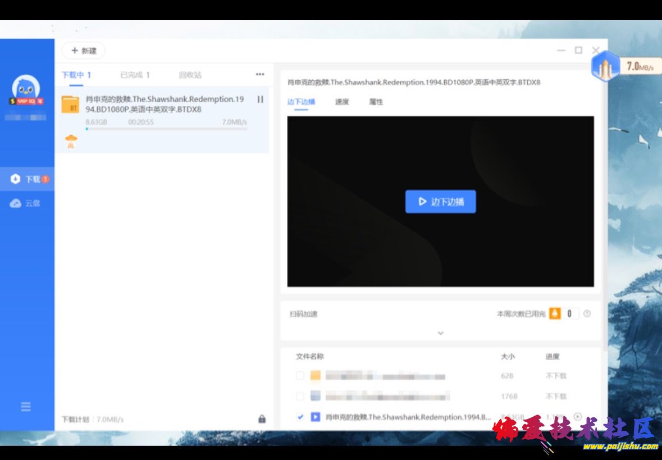Screen dimensions: 662x460
Task: Switch to the 已完成 tab
Action: pos(135,75)
